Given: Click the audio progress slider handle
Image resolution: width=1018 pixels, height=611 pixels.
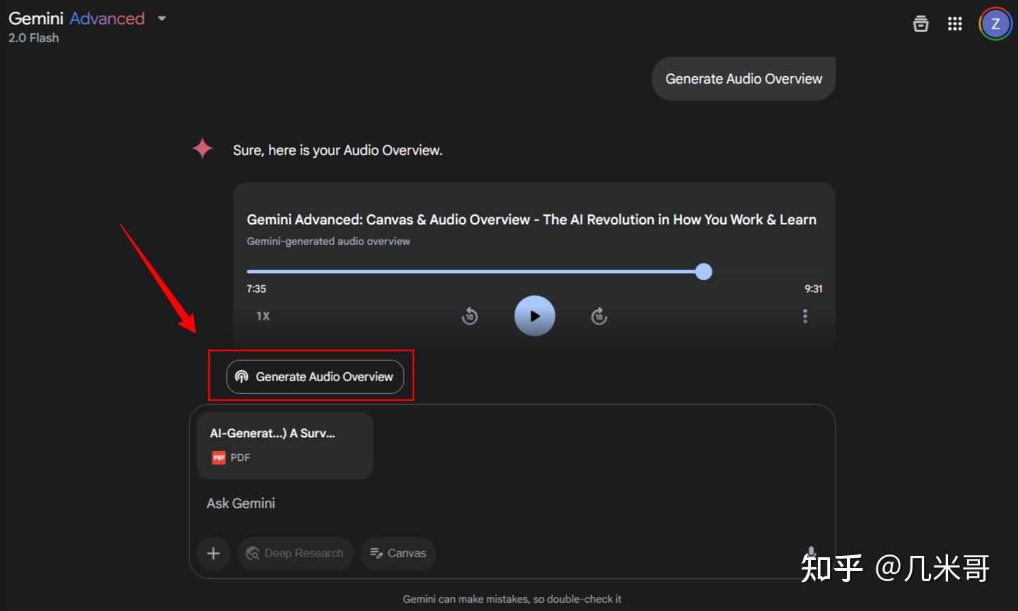Looking at the screenshot, I should pos(703,271).
